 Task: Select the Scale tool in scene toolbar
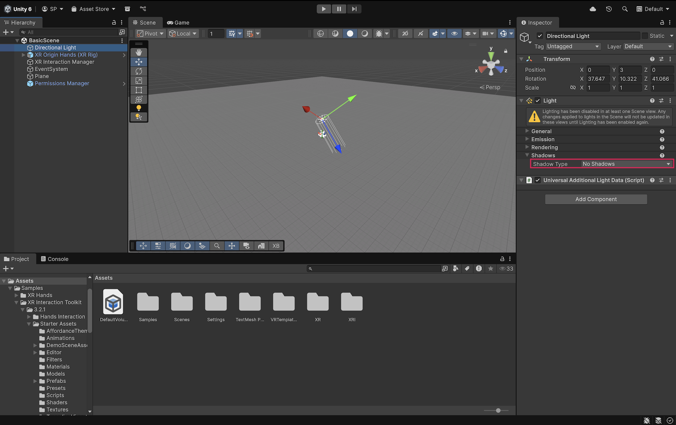(139, 80)
